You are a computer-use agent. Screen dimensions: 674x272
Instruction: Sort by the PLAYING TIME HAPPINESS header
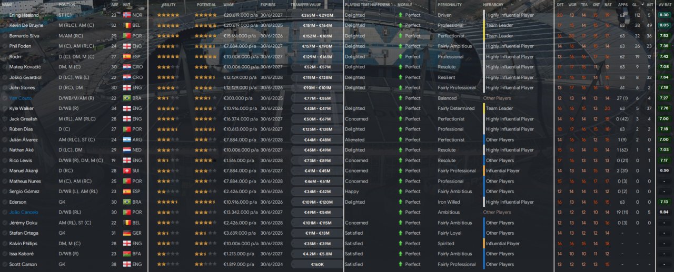point(368,5)
